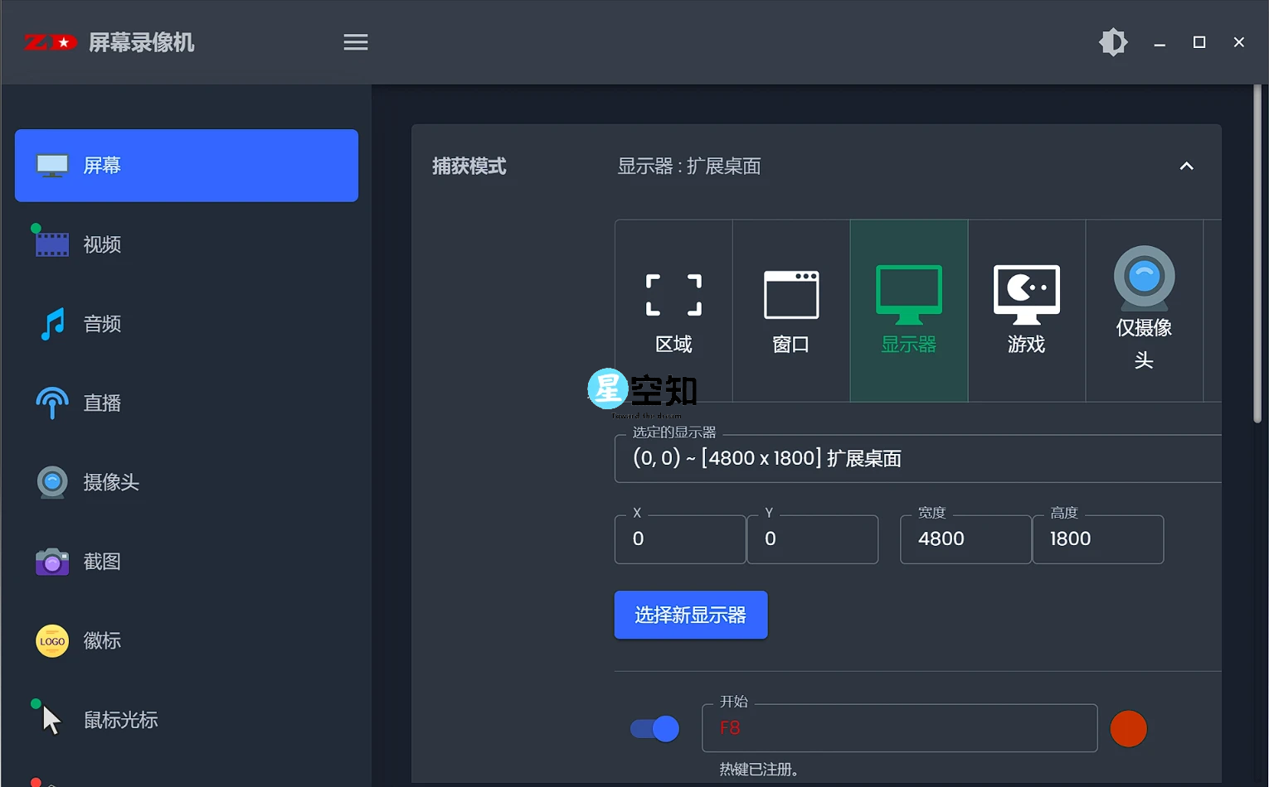Switch the app theme brightness

click(1113, 41)
